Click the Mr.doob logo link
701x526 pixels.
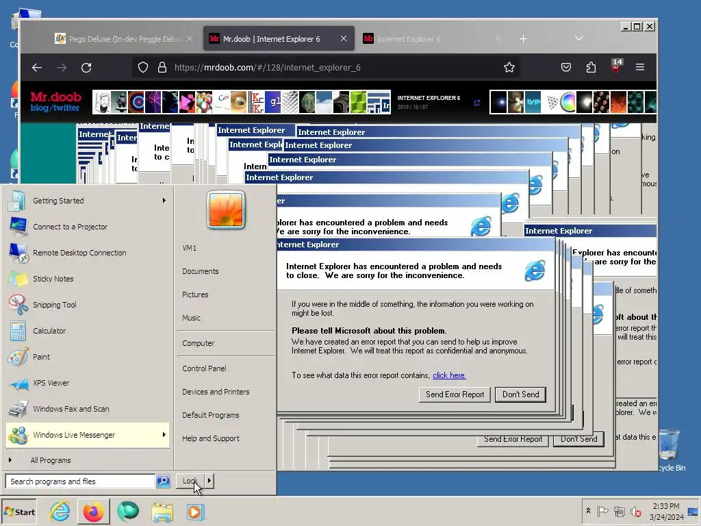(x=55, y=97)
